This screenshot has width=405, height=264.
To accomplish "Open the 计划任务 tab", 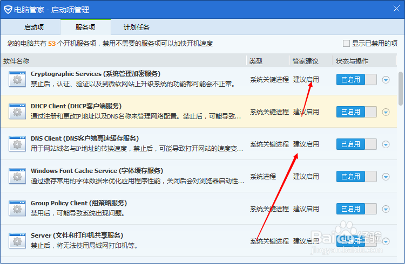I will (x=137, y=27).
